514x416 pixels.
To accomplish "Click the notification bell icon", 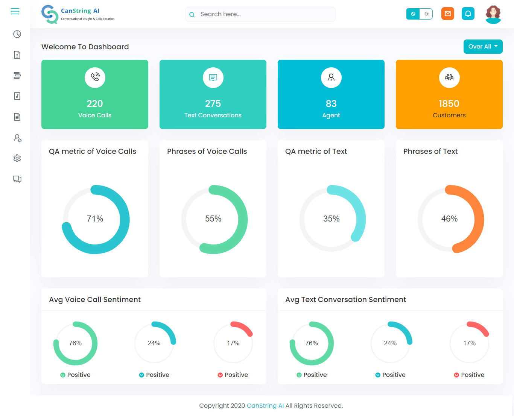I will [x=468, y=14].
